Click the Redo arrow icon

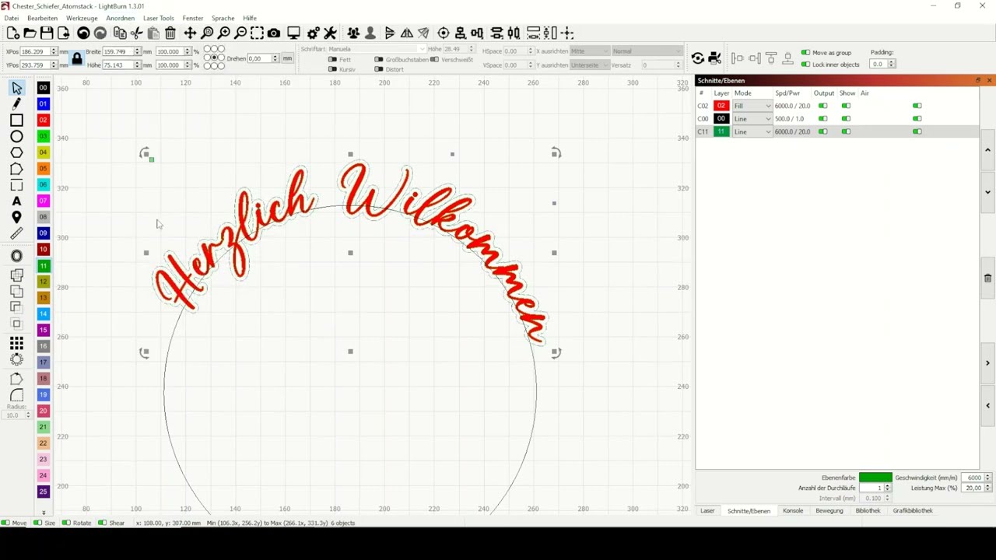point(100,33)
